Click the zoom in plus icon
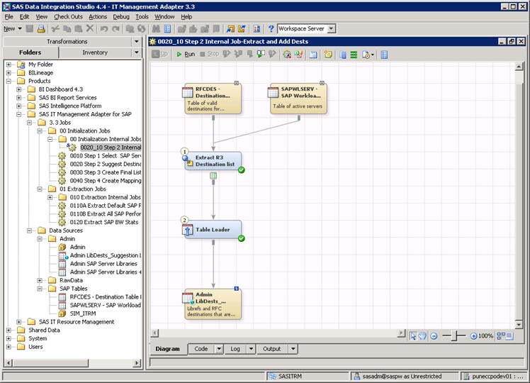530x383 pixels. (473, 336)
